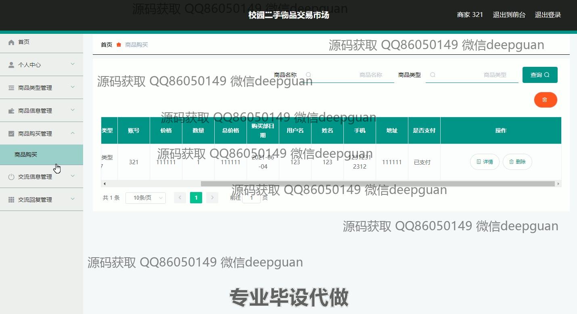Click 退出到前台 link in header
577x314 pixels.
[509, 15]
